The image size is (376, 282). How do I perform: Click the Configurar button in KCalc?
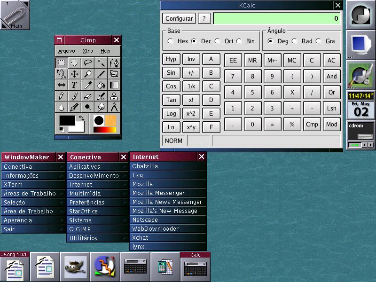(x=179, y=19)
